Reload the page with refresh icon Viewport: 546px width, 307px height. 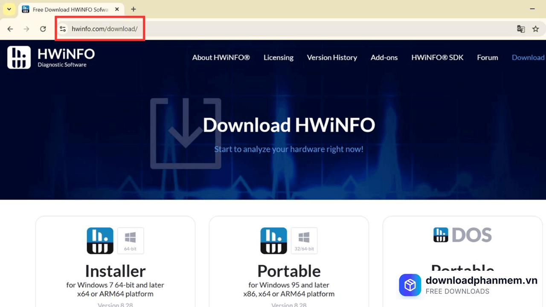click(x=43, y=29)
